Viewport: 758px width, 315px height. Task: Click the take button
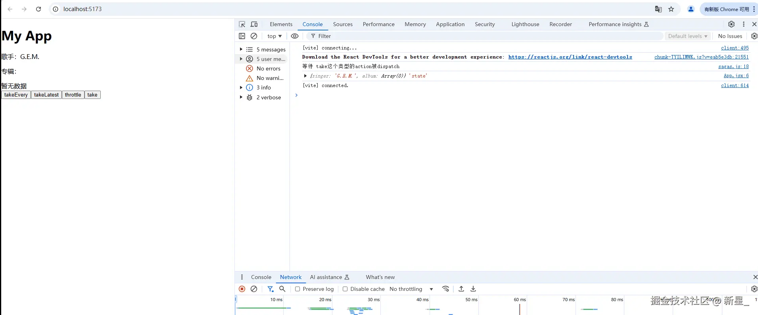pyautogui.click(x=92, y=95)
